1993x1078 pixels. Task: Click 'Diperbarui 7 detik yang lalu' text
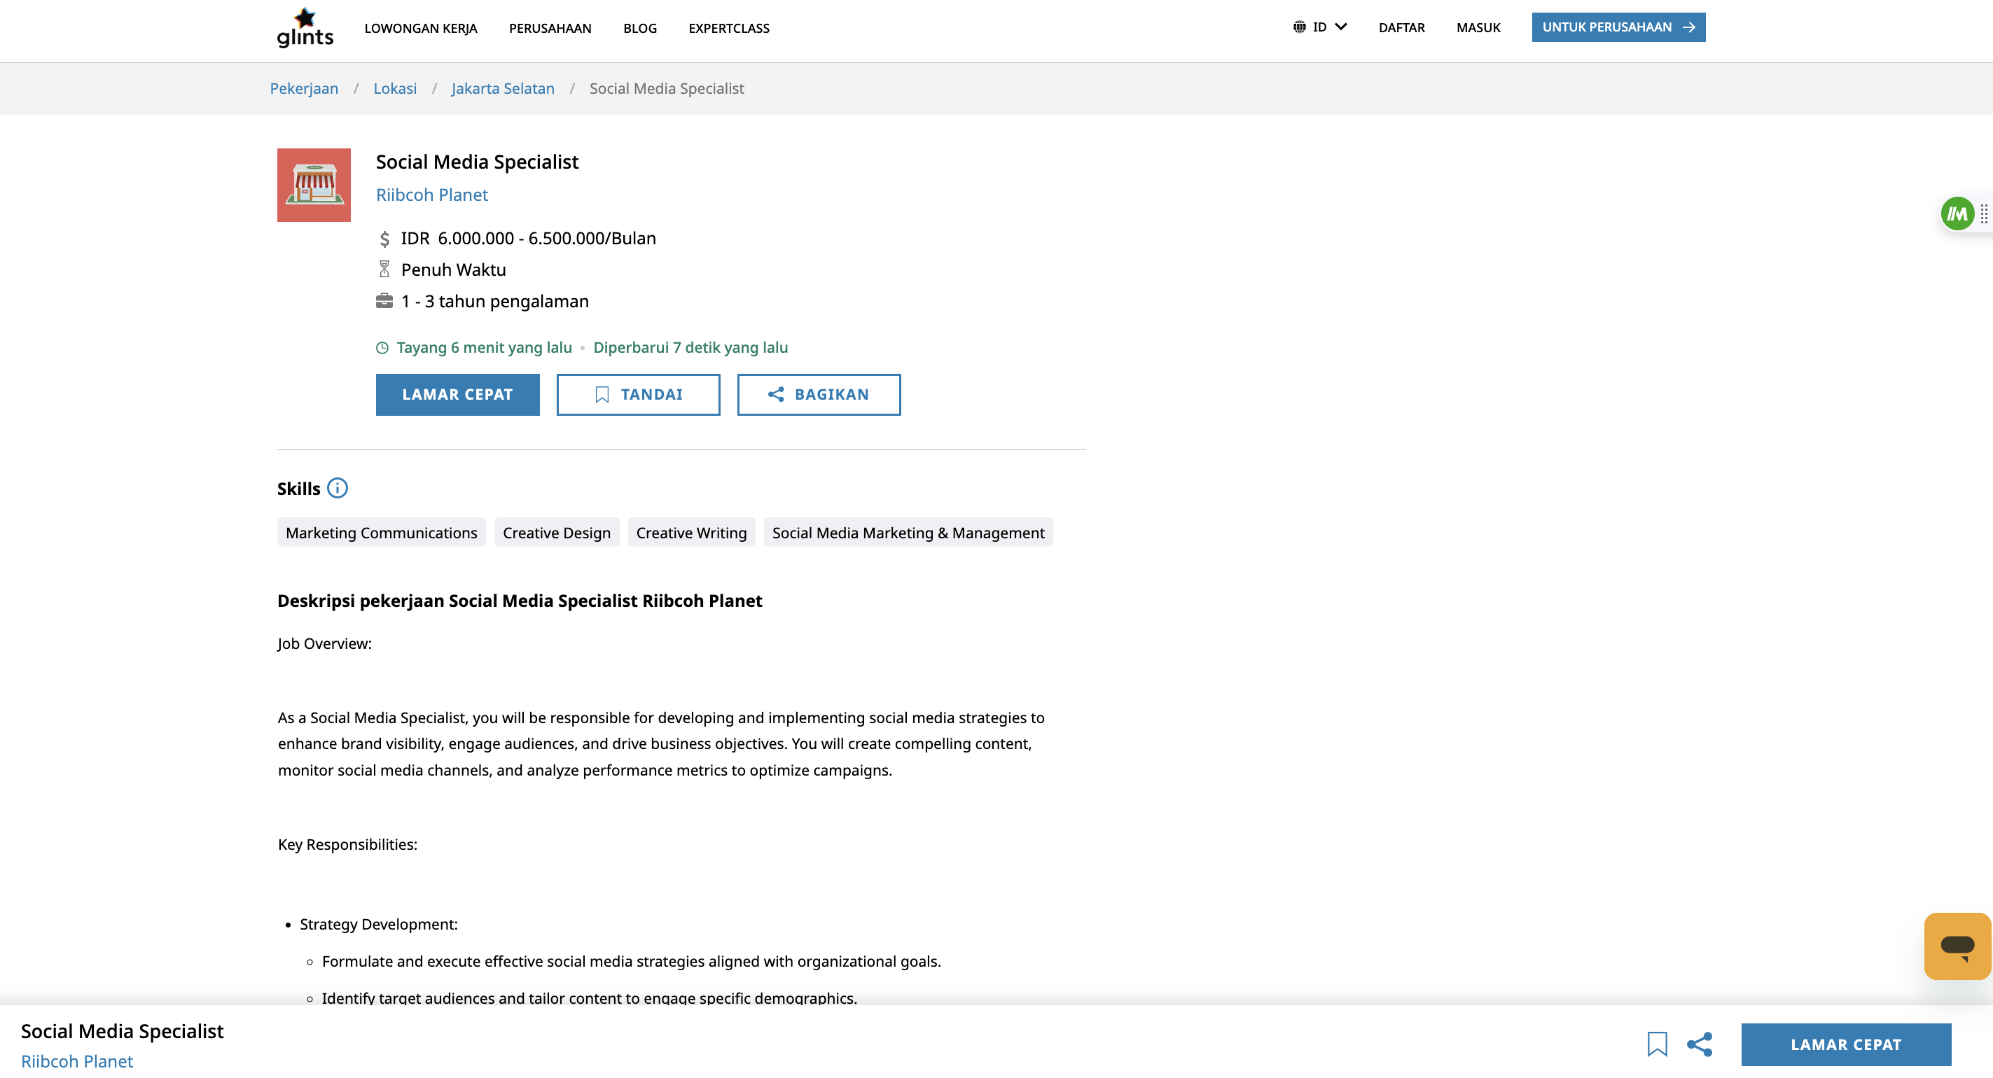[x=690, y=347]
